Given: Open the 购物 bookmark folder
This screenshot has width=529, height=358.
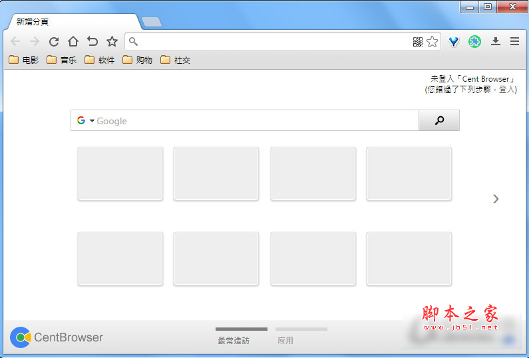Looking at the screenshot, I should (x=138, y=60).
